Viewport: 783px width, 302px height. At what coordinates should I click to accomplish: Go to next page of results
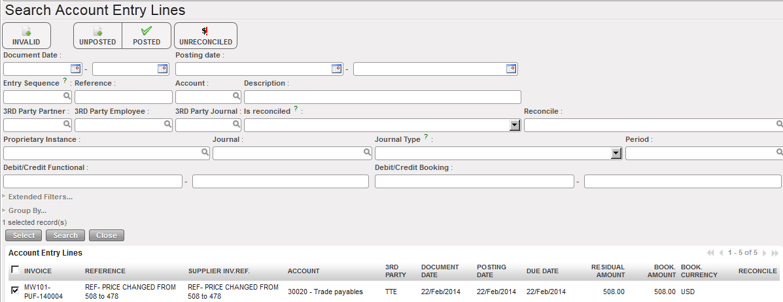(x=764, y=253)
